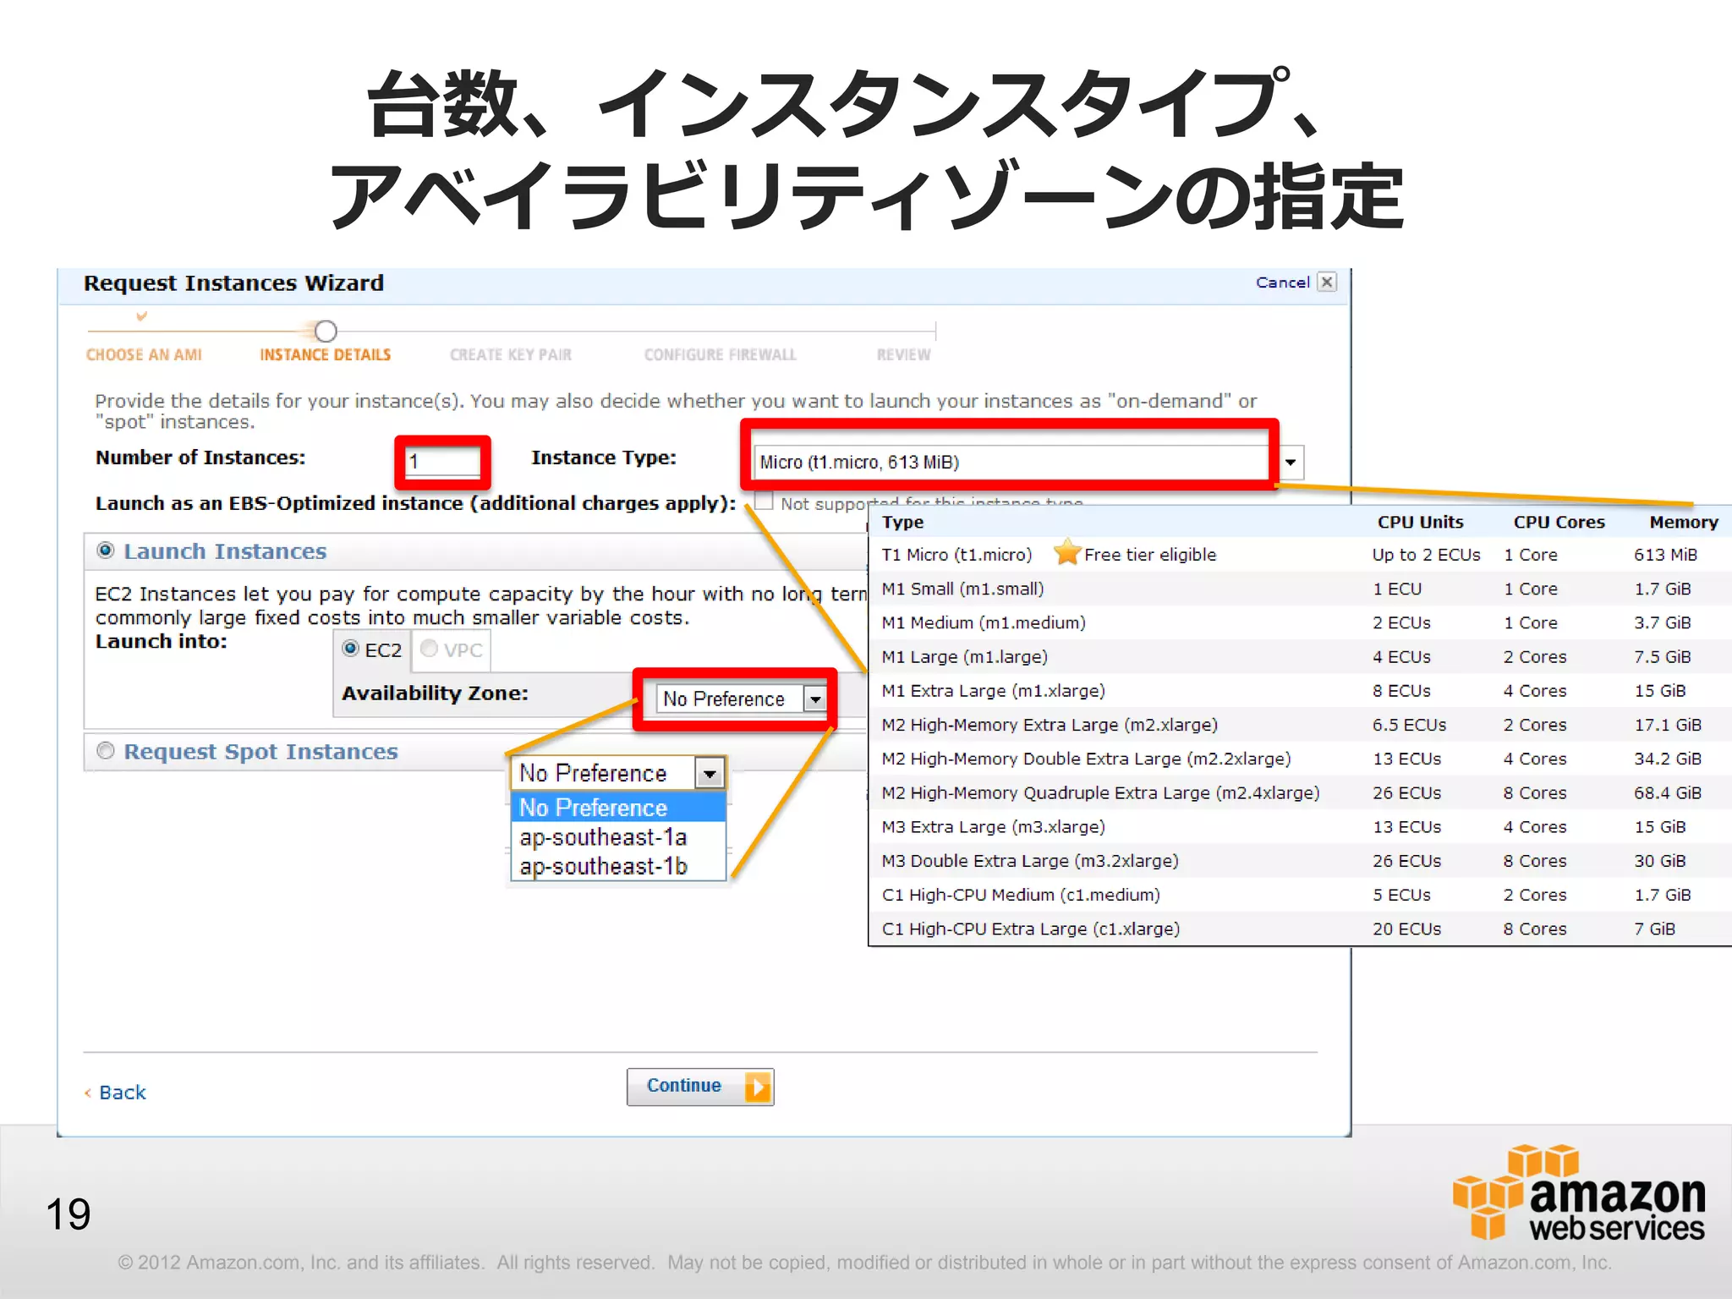Viewport: 1732px width, 1299px height.
Task: Select T1 Micro (t1.micro) instance type
Action: click(x=1300, y=555)
